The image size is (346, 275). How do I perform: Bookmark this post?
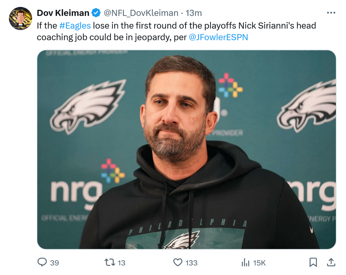313,262
